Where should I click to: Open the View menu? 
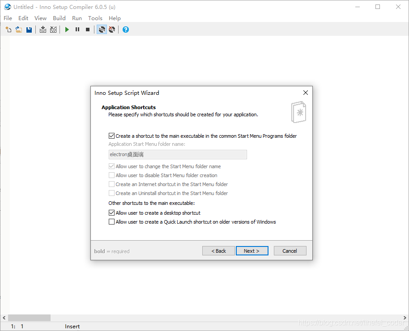pos(40,18)
